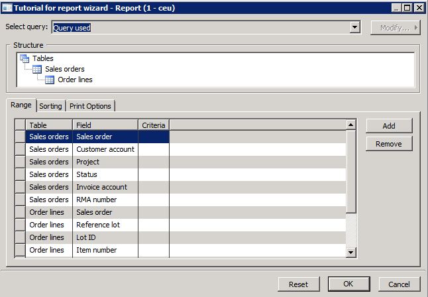Click the 'Item number' field cell
Viewport: 428px width, 297px height.
point(105,250)
